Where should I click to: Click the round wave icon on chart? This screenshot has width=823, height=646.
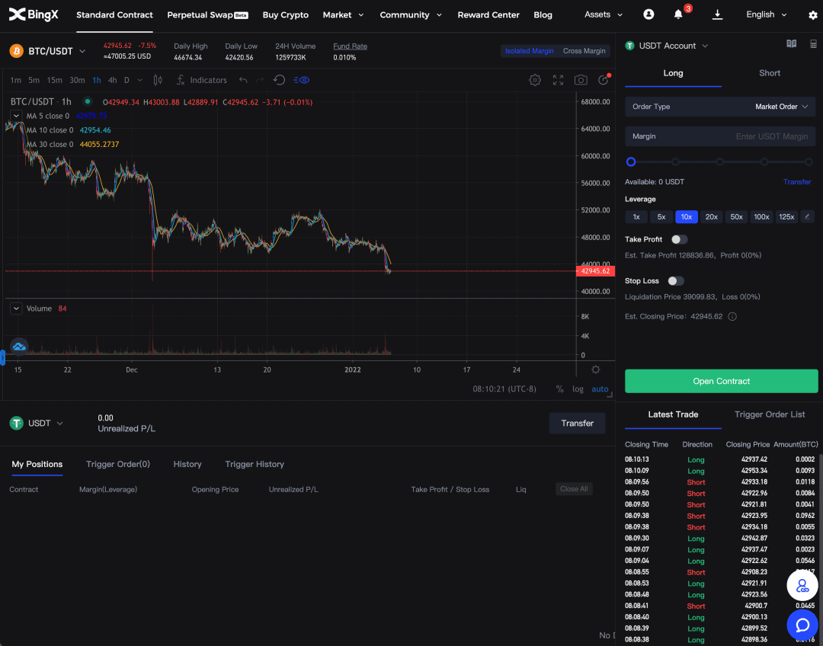tap(19, 347)
